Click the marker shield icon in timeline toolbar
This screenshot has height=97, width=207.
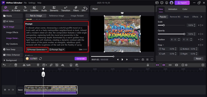click(x=38, y=65)
